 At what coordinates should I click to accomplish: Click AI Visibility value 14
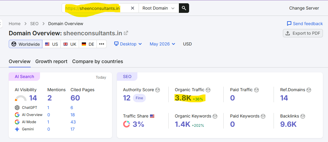click(33, 98)
